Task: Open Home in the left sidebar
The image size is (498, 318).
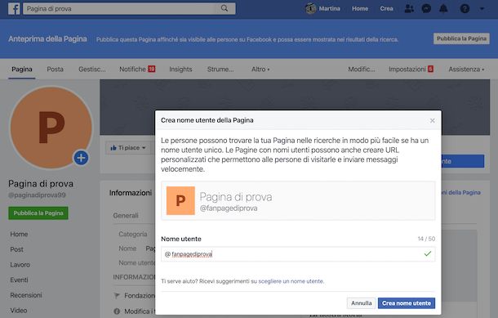Action: coord(19,234)
